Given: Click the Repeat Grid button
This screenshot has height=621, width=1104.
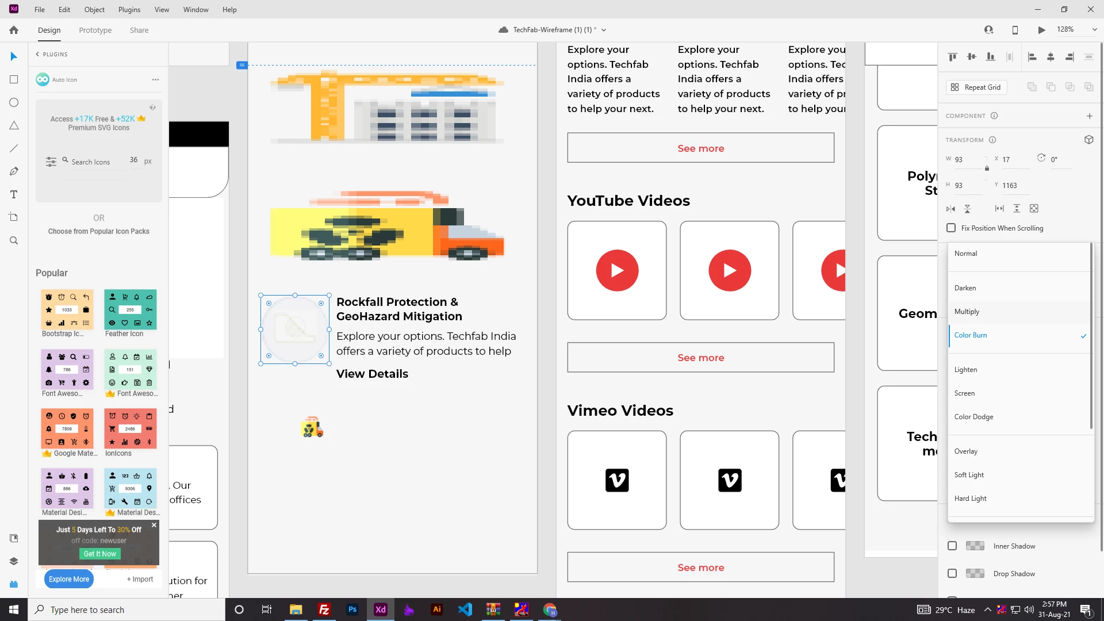Looking at the screenshot, I should point(976,87).
